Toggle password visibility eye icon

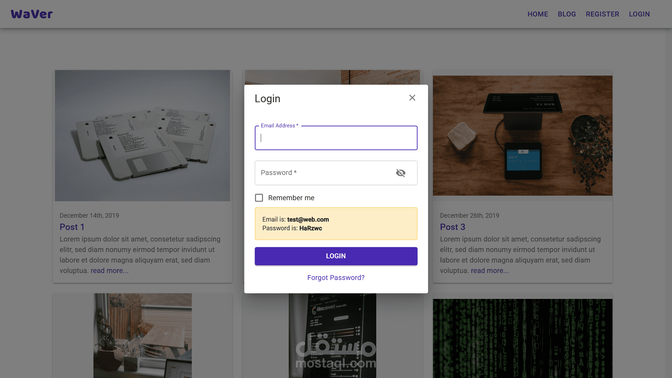click(x=400, y=173)
